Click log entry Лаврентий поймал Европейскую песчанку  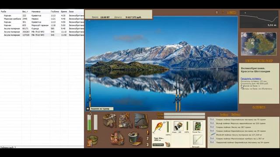coord(242,143)
